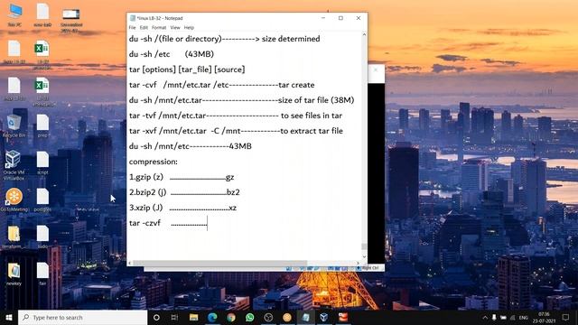Click Notepad vertical scrollbar up arrow
578x325 pixels.
point(364,34)
